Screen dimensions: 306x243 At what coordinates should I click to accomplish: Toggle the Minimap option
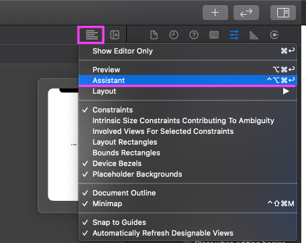click(188, 204)
